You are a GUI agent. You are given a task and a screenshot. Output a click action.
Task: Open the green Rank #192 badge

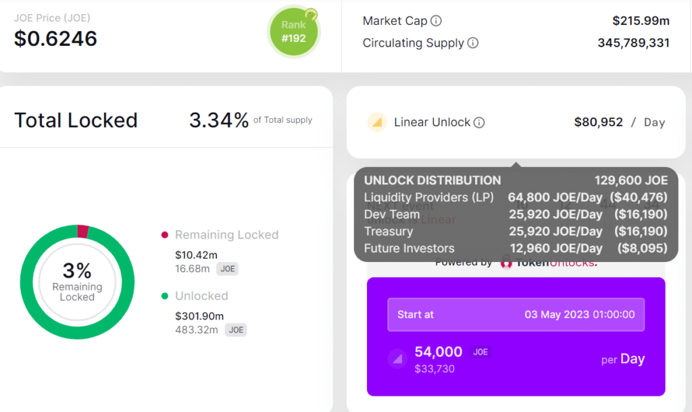coord(293,32)
